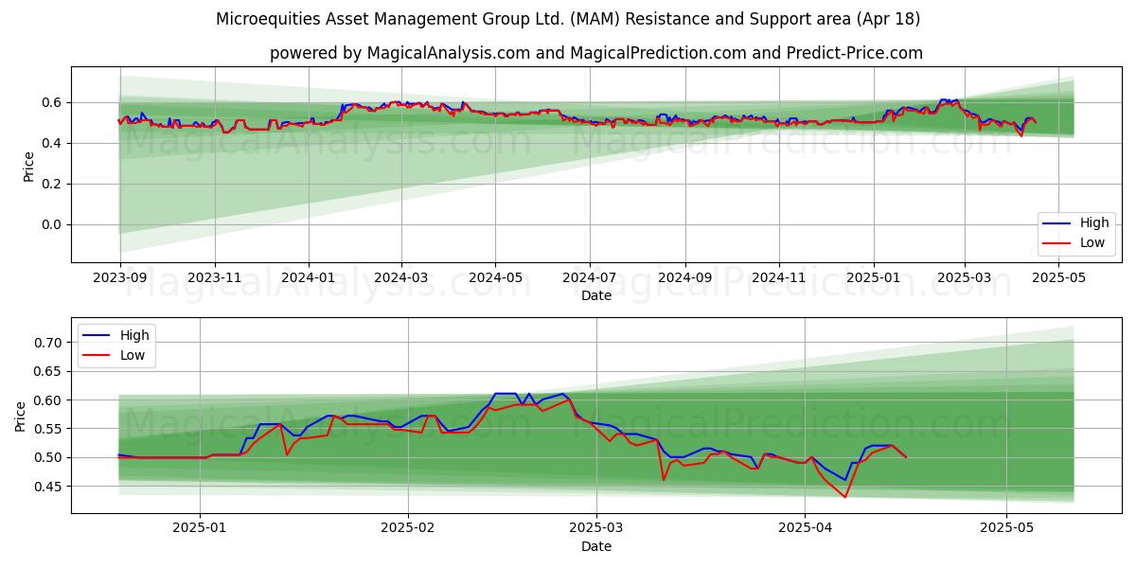Click the '0.45' y-axis label in bottom chart

[48, 487]
